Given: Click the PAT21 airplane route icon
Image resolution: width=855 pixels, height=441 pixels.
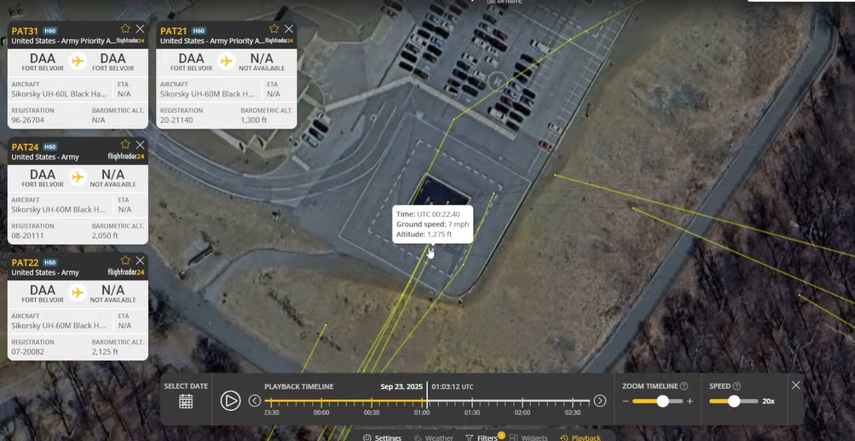Looking at the screenshot, I should click(x=227, y=61).
